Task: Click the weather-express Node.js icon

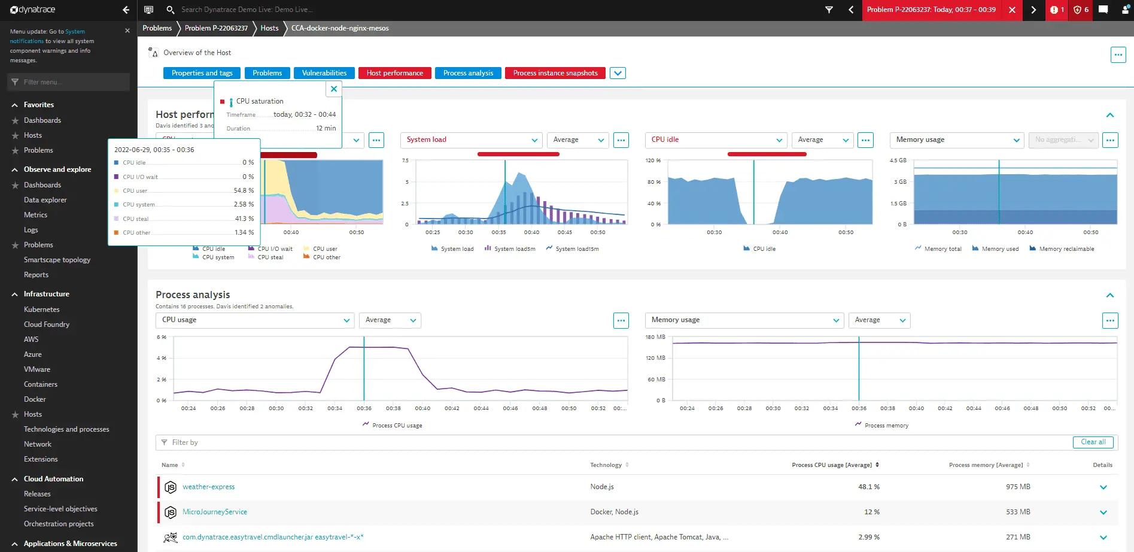Action: coord(171,487)
